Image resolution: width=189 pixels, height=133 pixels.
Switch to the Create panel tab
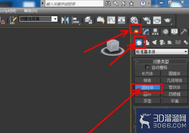[x=136, y=31]
